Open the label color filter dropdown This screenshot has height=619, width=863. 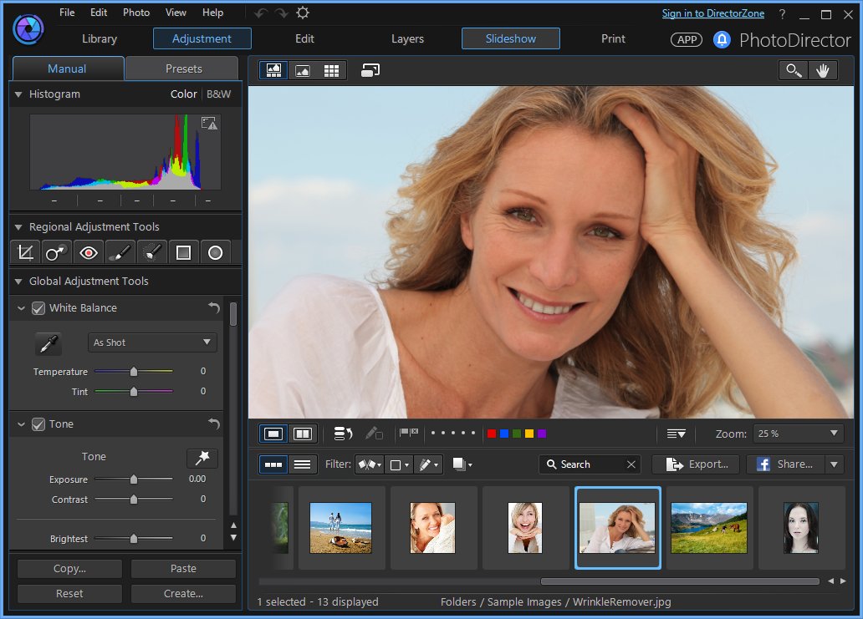tap(400, 465)
